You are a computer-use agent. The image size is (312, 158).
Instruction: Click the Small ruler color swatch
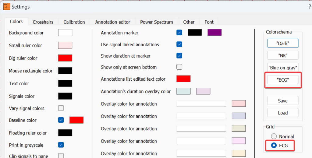[65, 45]
